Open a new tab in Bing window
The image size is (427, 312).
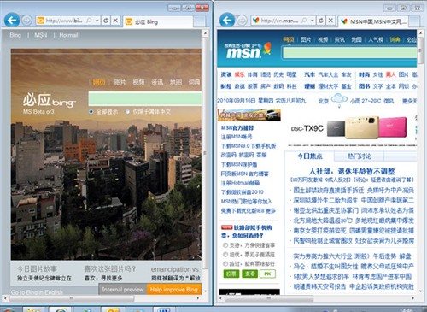point(200,21)
